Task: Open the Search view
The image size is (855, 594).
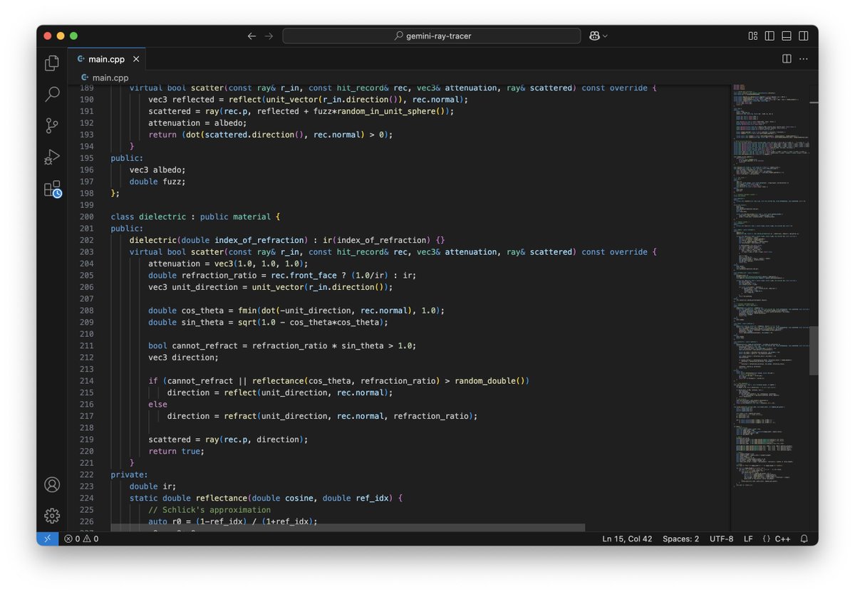Action: [x=51, y=94]
